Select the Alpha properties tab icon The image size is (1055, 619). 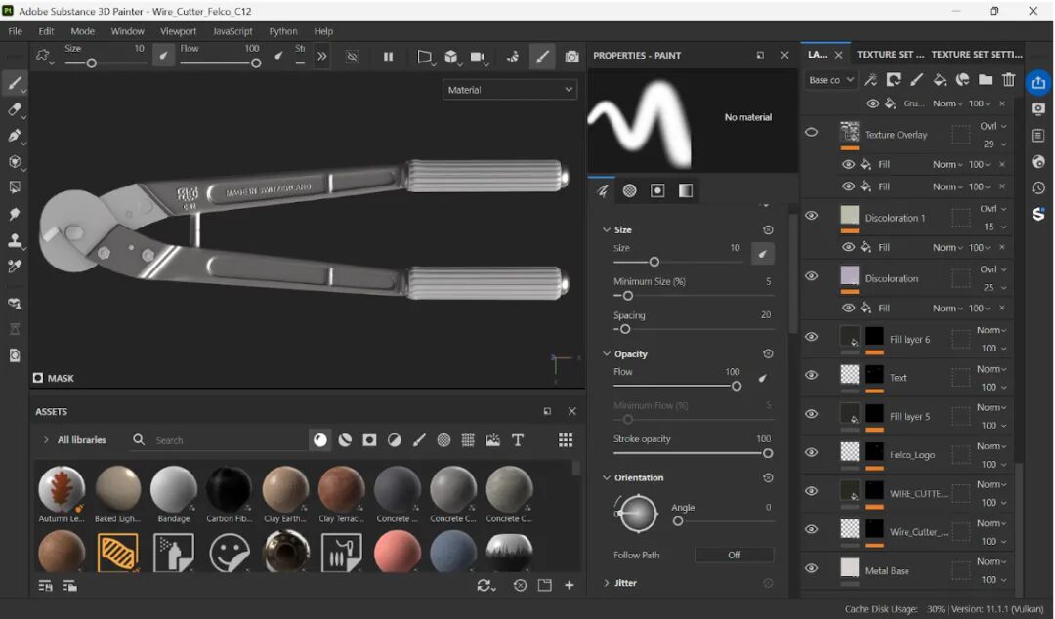coord(630,190)
